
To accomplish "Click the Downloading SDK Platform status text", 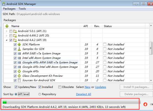I will click(x=64, y=107).
